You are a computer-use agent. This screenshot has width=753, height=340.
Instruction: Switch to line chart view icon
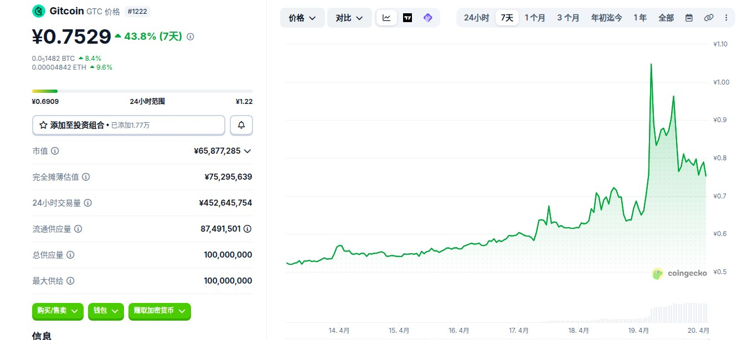point(386,18)
